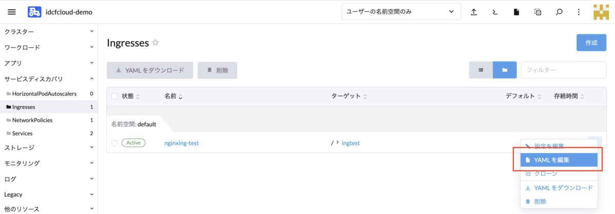
Task: Open the three-dot header options menu
Action: pyautogui.click(x=579, y=12)
